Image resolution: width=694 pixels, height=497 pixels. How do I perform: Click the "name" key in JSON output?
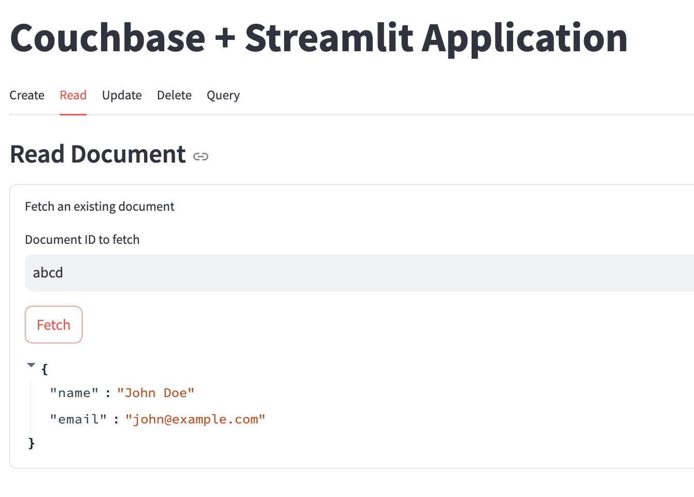pos(74,393)
